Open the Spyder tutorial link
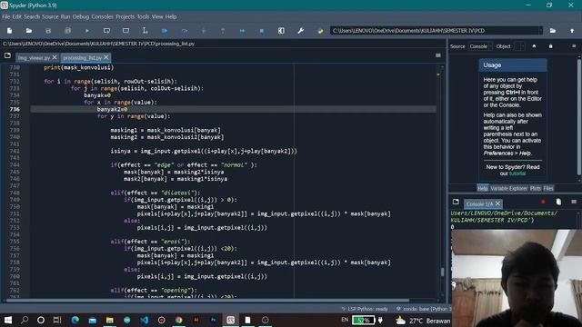 (x=517, y=173)
